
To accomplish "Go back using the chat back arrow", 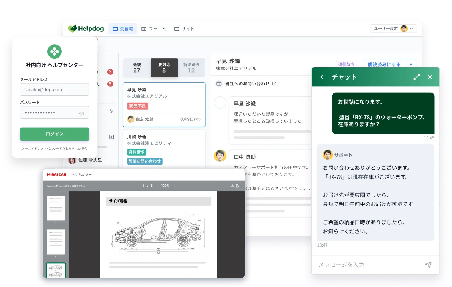I will (322, 77).
